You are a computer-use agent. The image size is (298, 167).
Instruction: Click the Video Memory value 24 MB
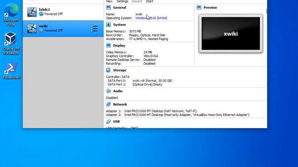point(148,52)
